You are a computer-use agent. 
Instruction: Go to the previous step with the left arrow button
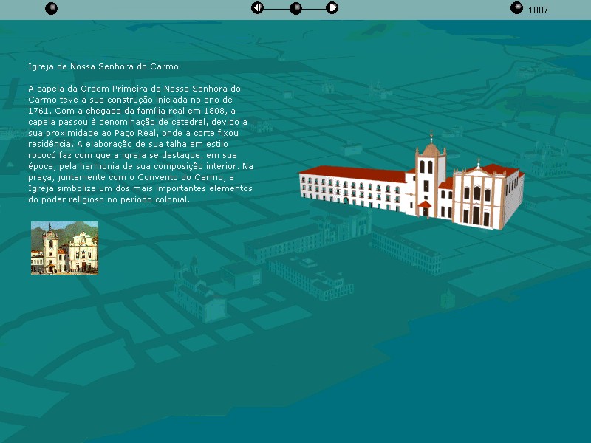pyautogui.click(x=257, y=7)
